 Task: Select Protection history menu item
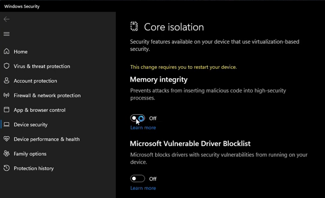[x=33, y=168]
